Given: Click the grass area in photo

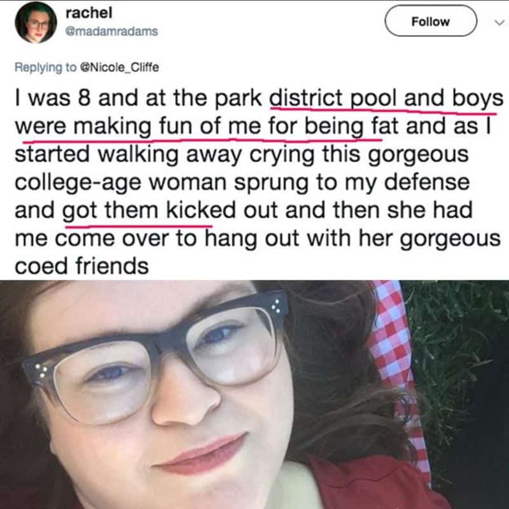Looking at the screenshot, I should (x=454, y=357).
